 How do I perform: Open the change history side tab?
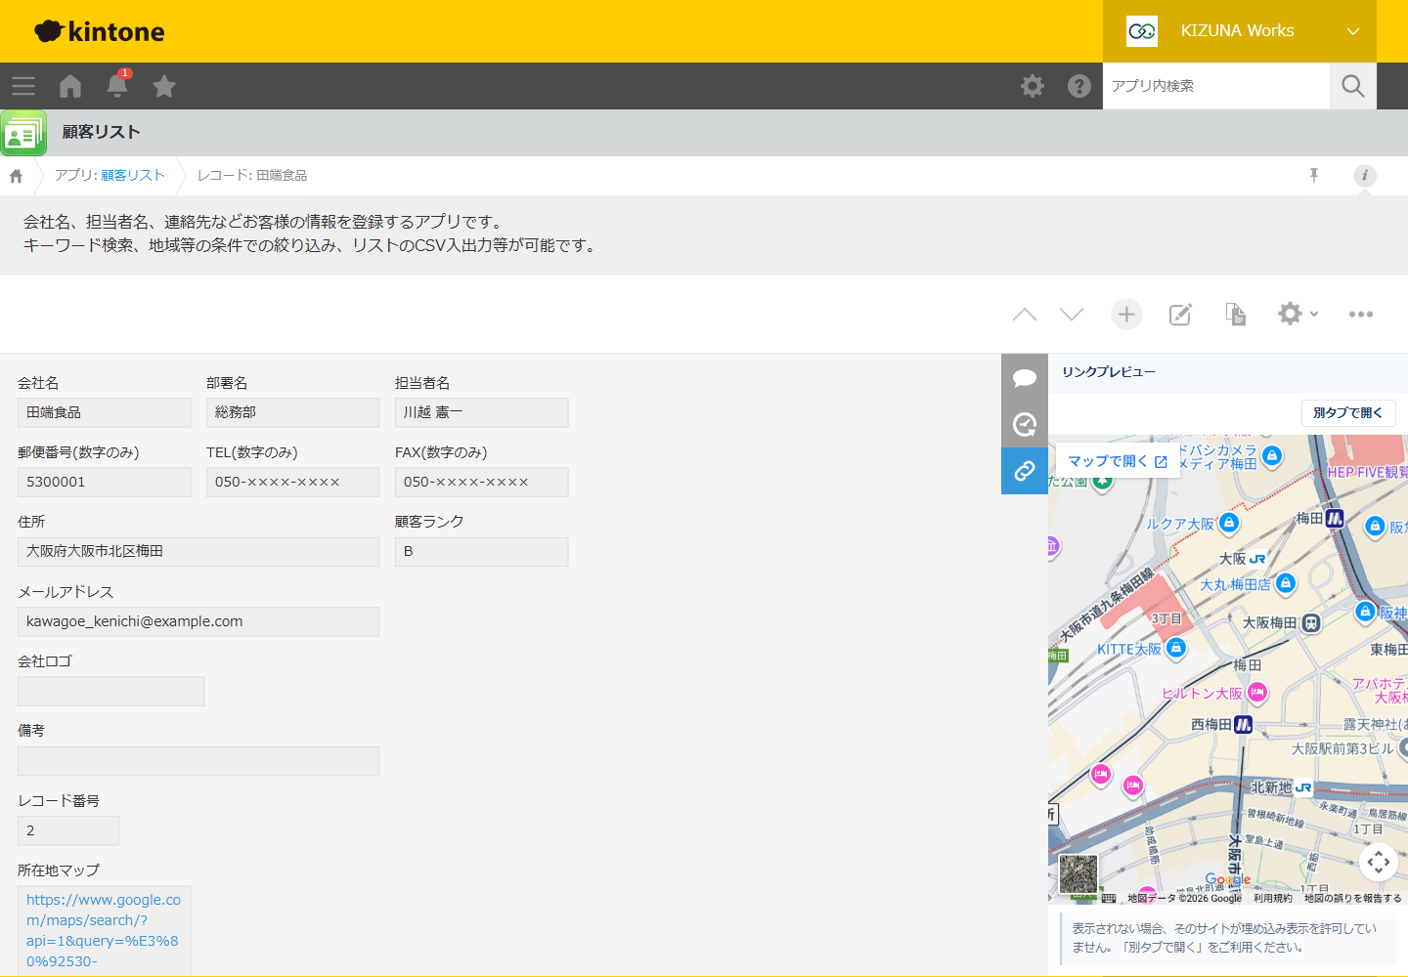1025,424
